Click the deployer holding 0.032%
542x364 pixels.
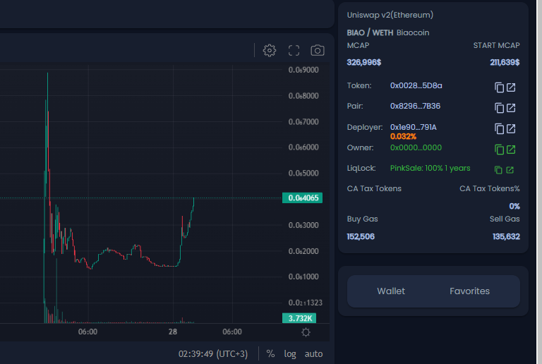(403, 136)
